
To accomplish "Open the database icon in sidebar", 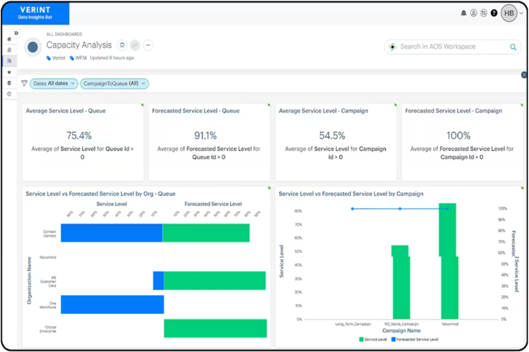I will coord(9,83).
